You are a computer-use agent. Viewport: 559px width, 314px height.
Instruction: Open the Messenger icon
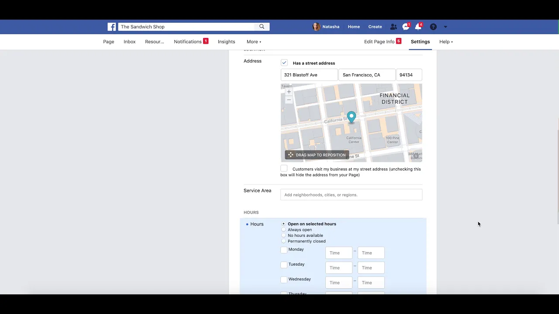406,27
